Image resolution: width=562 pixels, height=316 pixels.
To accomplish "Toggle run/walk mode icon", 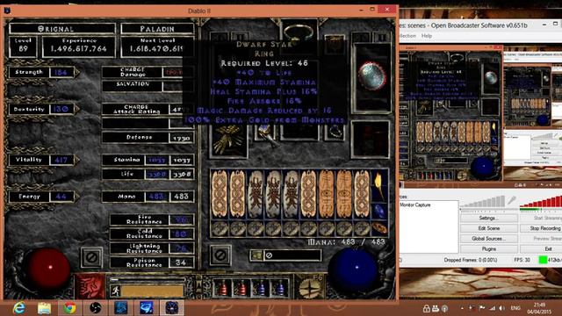I will pos(115,291).
